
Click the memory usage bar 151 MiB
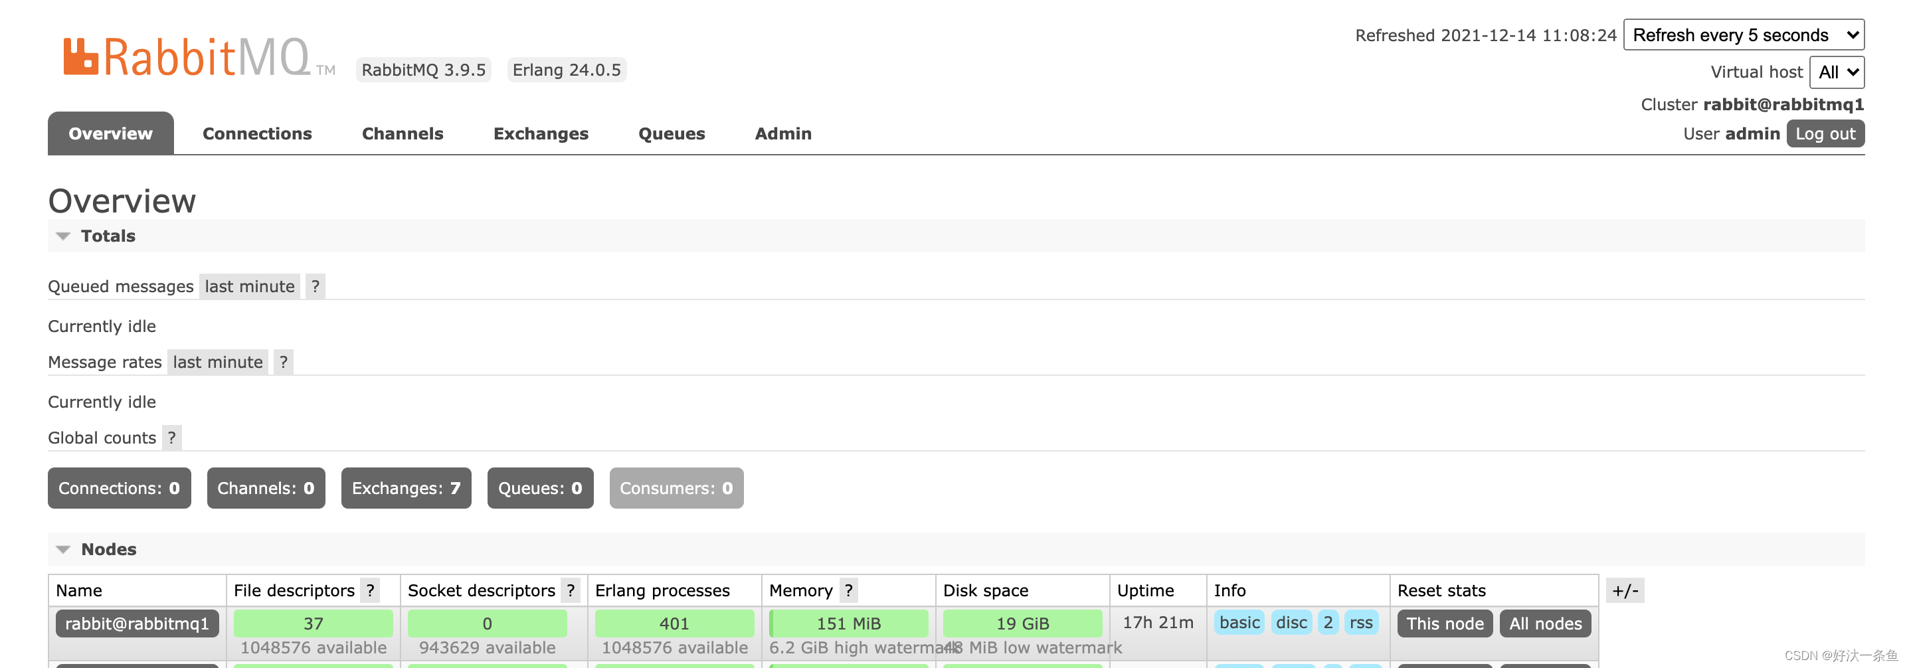(848, 623)
